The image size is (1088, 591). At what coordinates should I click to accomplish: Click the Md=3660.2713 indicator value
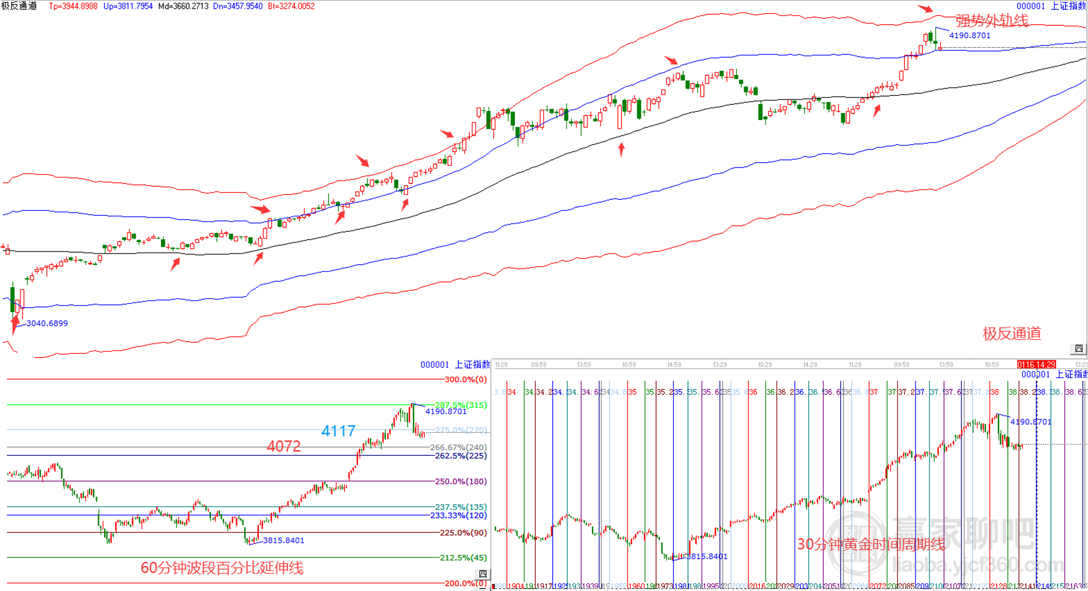point(183,6)
